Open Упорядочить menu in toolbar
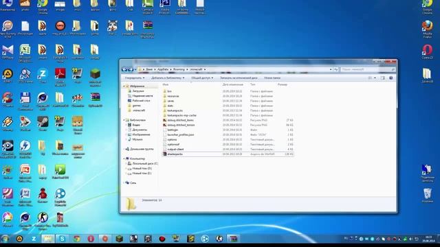The width and height of the screenshot is (440, 247). [x=135, y=78]
